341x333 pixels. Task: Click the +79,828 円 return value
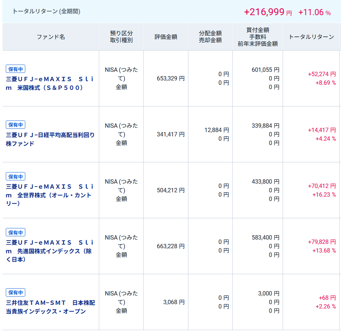coord(322,242)
